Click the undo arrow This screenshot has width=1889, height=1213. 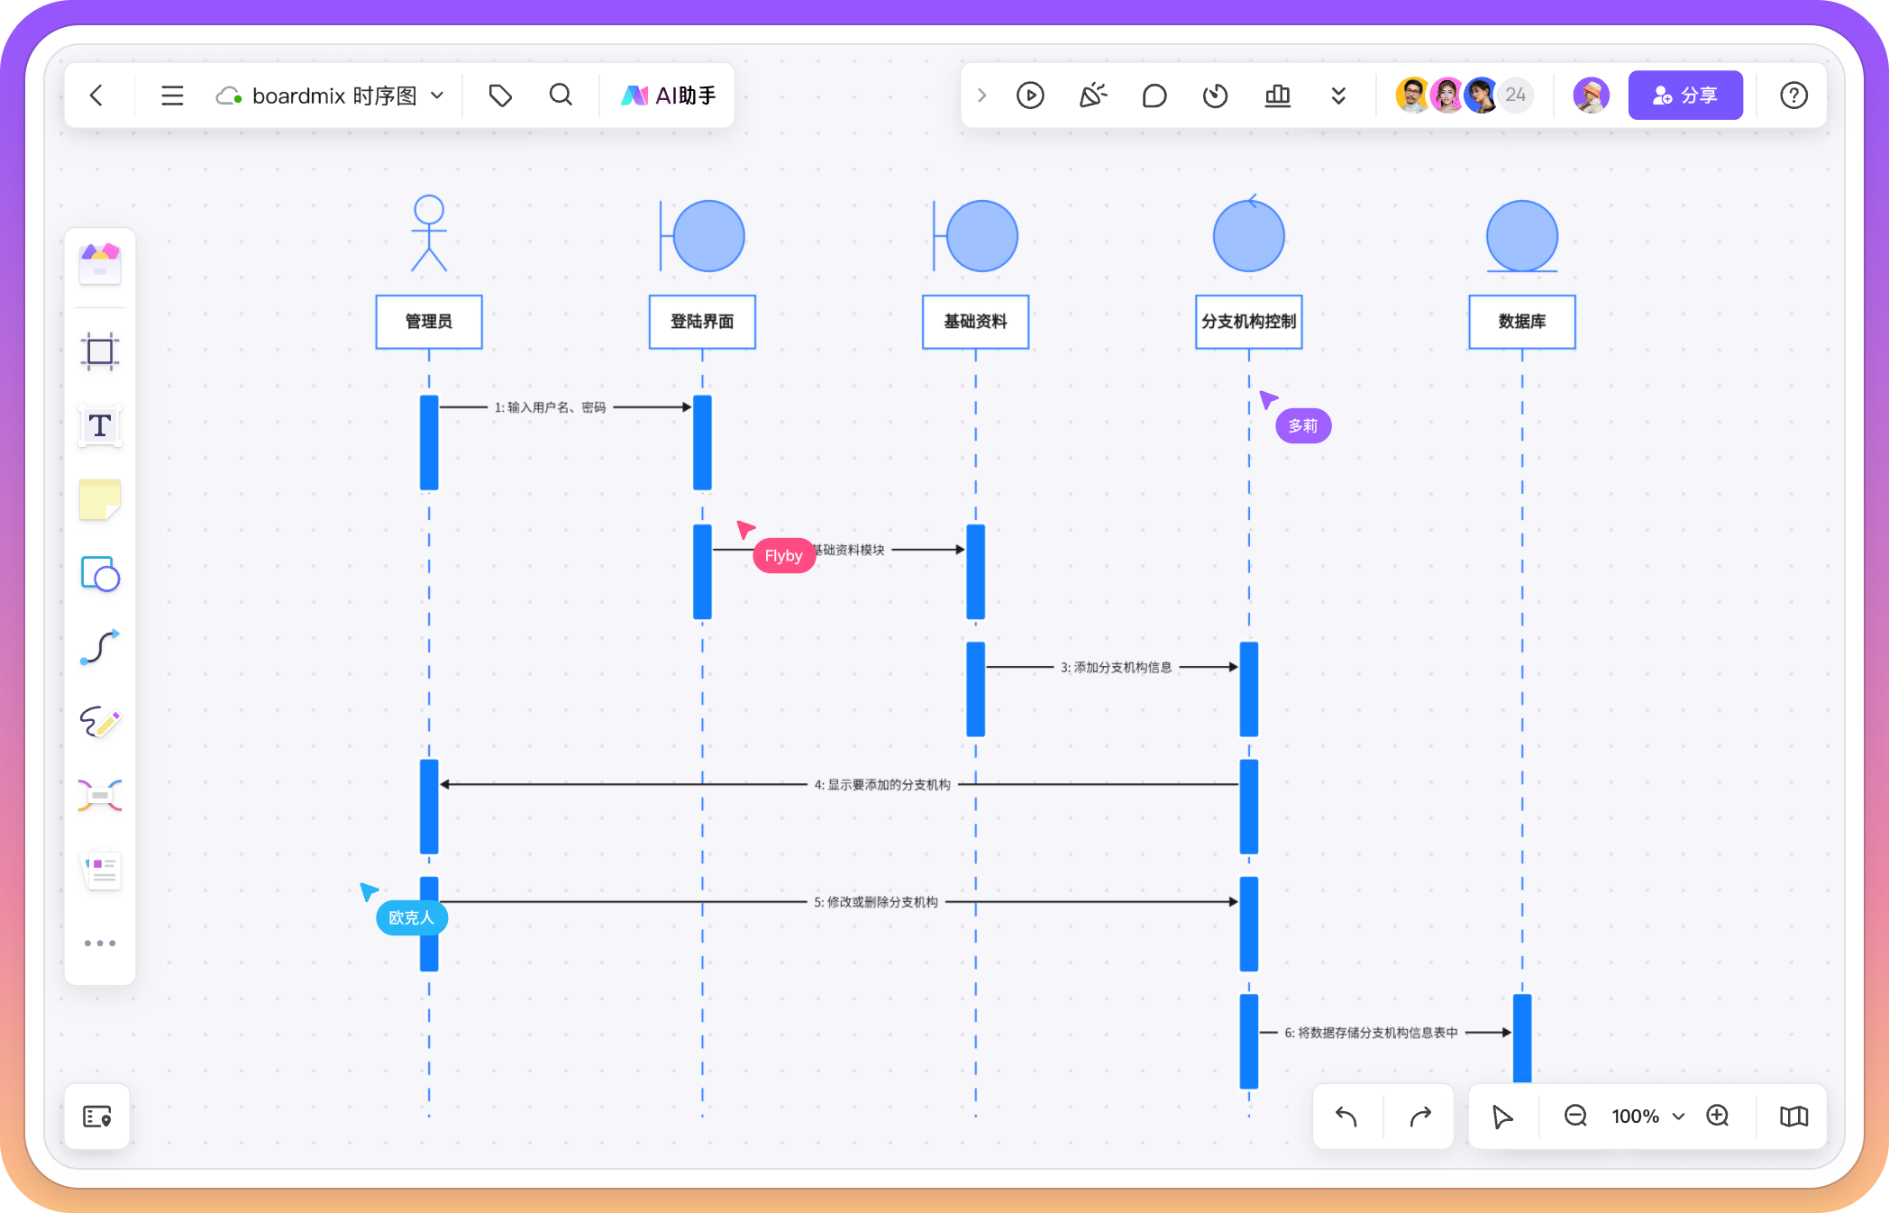click(1346, 1117)
